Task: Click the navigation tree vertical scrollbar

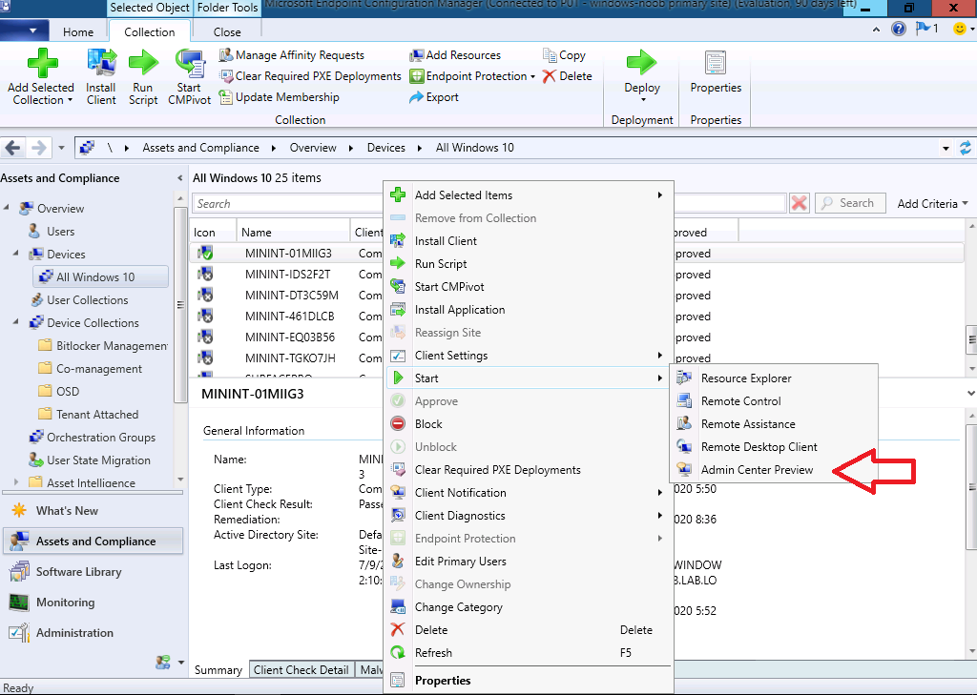Action: pyautogui.click(x=180, y=304)
